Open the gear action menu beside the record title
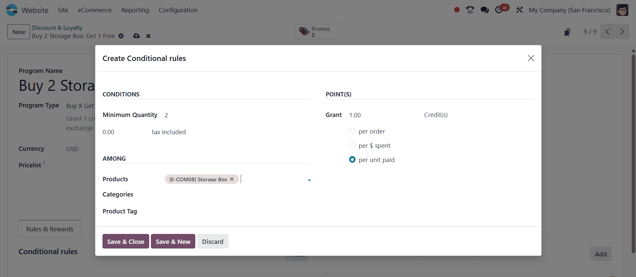Viewport: 636px width, 277px height. [121, 36]
